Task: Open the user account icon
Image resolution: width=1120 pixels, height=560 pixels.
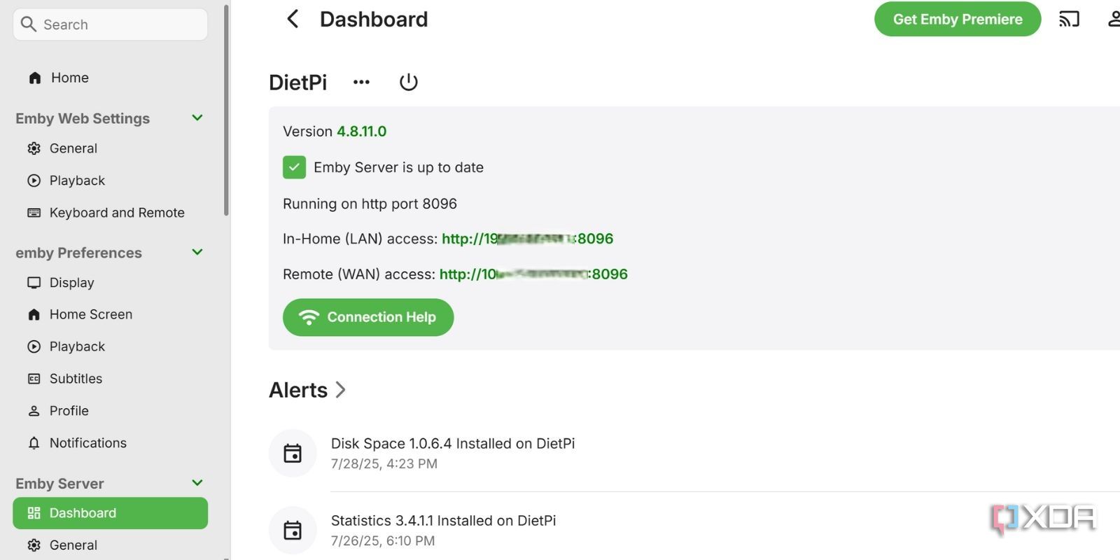Action: pyautogui.click(x=1114, y=19)
